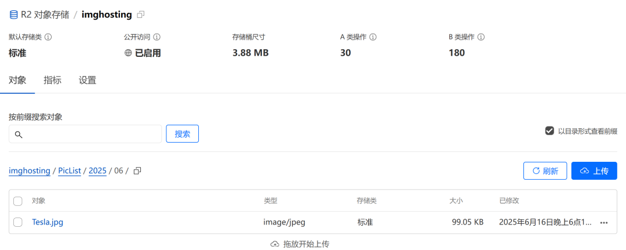
Task: Select the 对象 tab
Action: pos(17,81)
